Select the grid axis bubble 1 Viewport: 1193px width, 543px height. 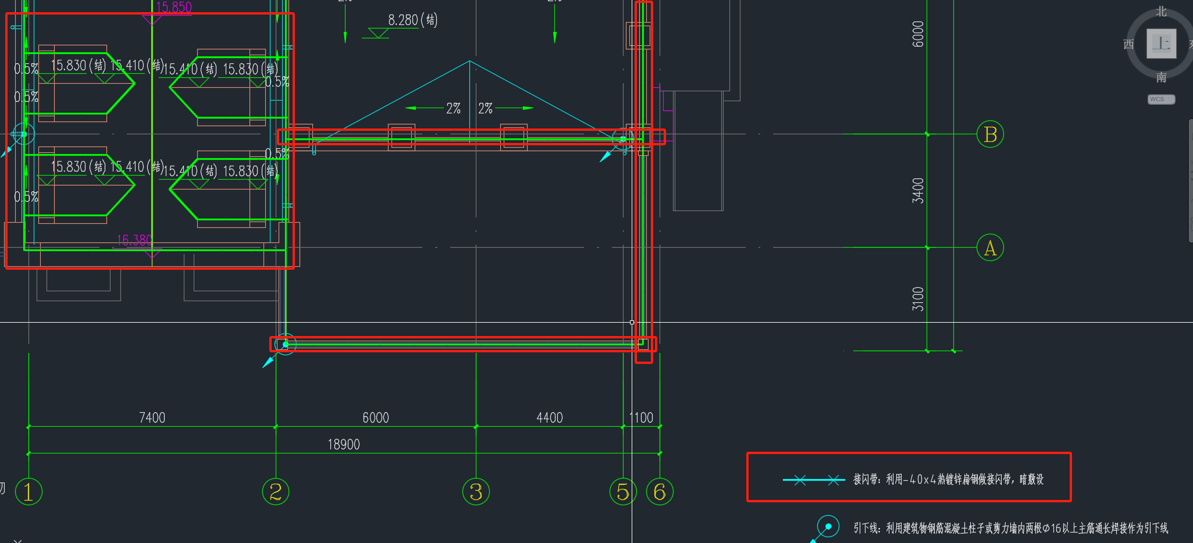[x=29, y=492]
